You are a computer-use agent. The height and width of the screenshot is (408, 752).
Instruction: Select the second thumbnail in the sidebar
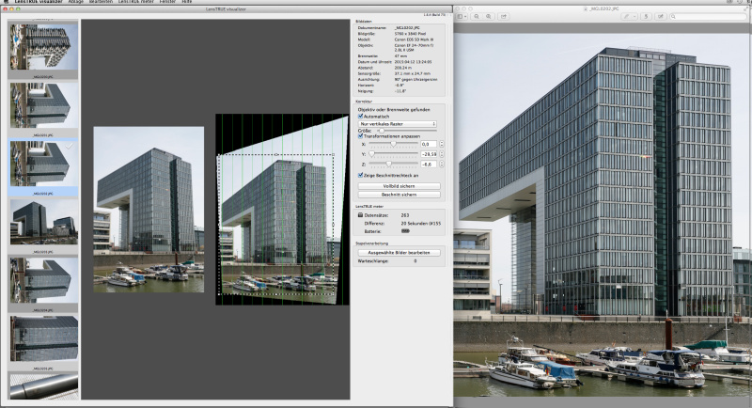pos(43,105)
